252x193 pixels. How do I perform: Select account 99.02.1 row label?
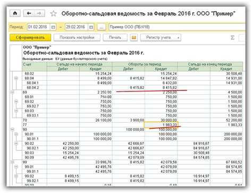[x=32, y=181]
